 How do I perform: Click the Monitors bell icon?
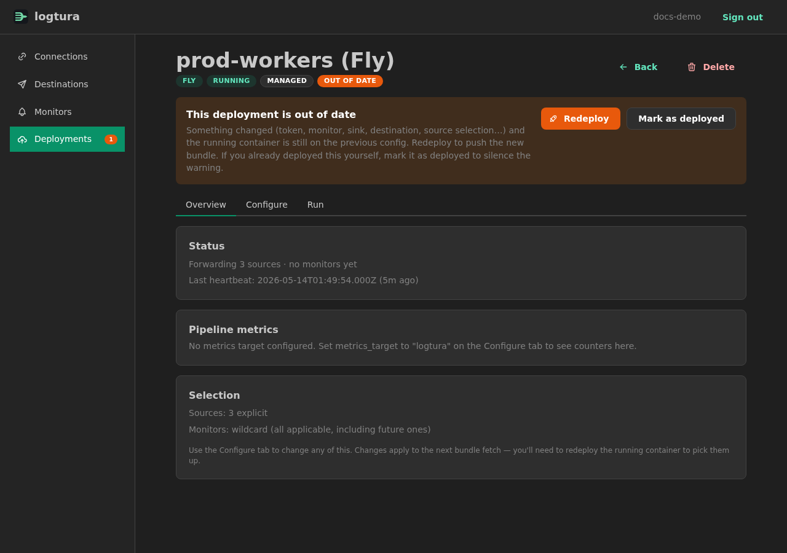[22, 112]
